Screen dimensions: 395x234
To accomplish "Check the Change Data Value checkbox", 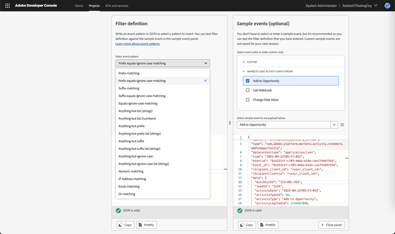I will click(x=248, y=99).
